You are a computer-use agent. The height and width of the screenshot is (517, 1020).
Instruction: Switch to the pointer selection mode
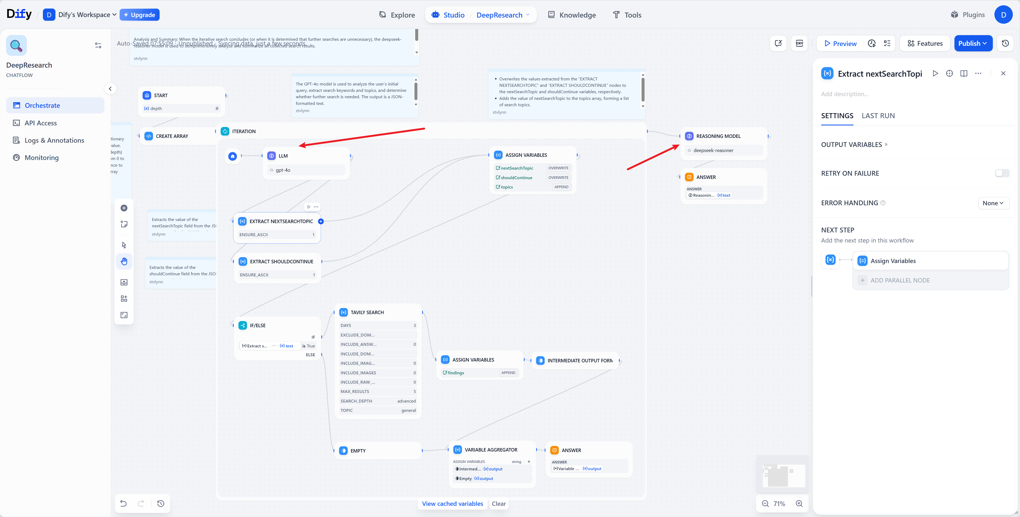pos(124,245)
